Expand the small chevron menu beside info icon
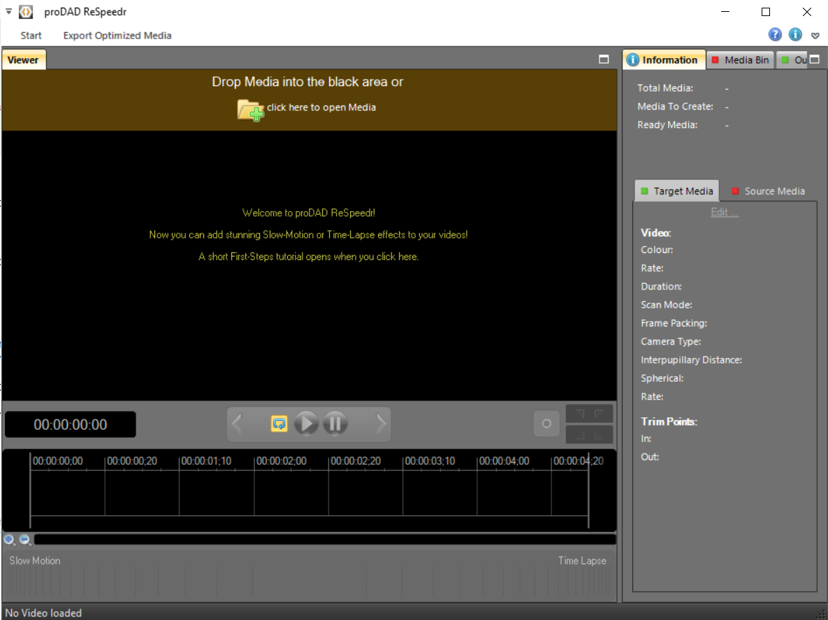 tap(815, 36)
